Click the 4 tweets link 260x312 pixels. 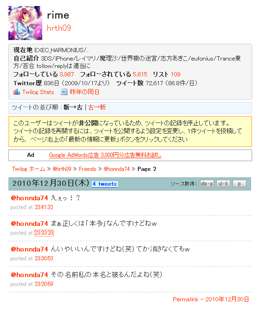click(105, 184)
